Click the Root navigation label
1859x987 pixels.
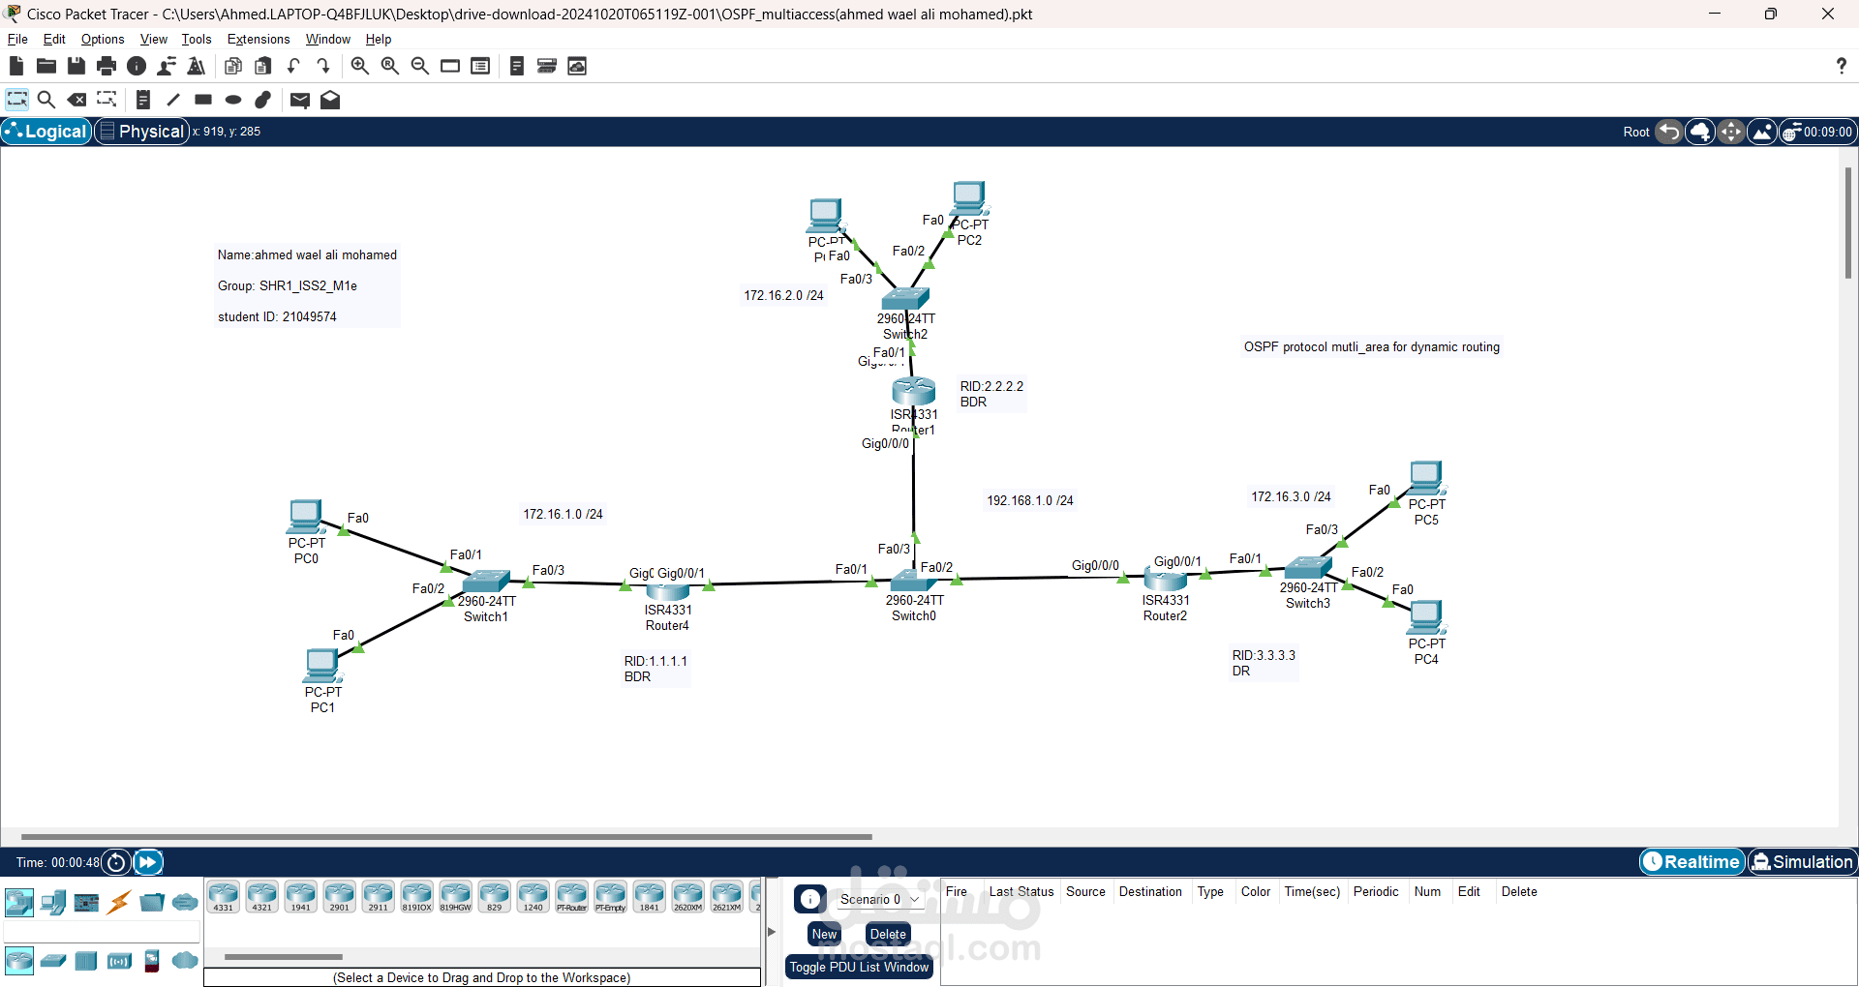click(1635, 132)
